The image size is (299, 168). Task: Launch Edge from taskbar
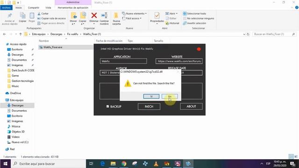tap(102, 164)
